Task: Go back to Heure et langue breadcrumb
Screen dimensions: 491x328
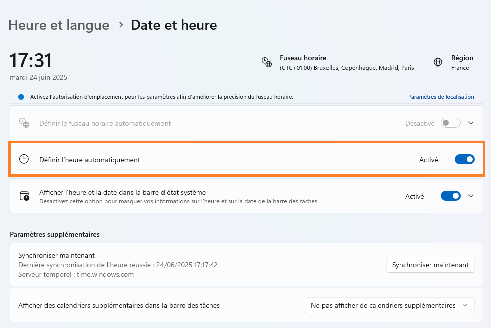Action: click(x=59, y=25)
